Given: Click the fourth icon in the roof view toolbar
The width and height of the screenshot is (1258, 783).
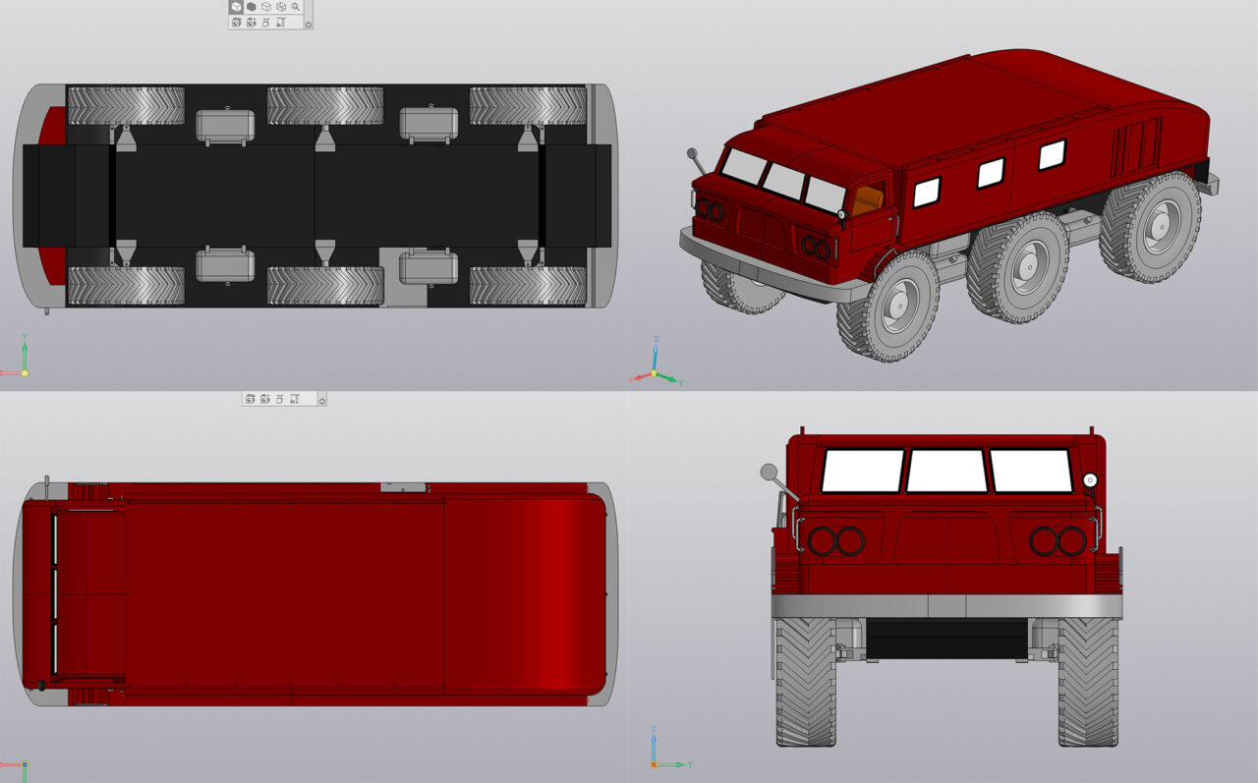Looking at the screenshot, I should coord(295,399).
